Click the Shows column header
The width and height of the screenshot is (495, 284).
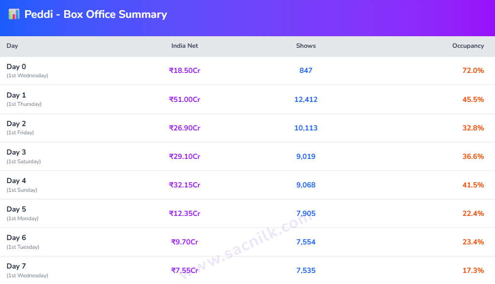(x=306, y=46)
